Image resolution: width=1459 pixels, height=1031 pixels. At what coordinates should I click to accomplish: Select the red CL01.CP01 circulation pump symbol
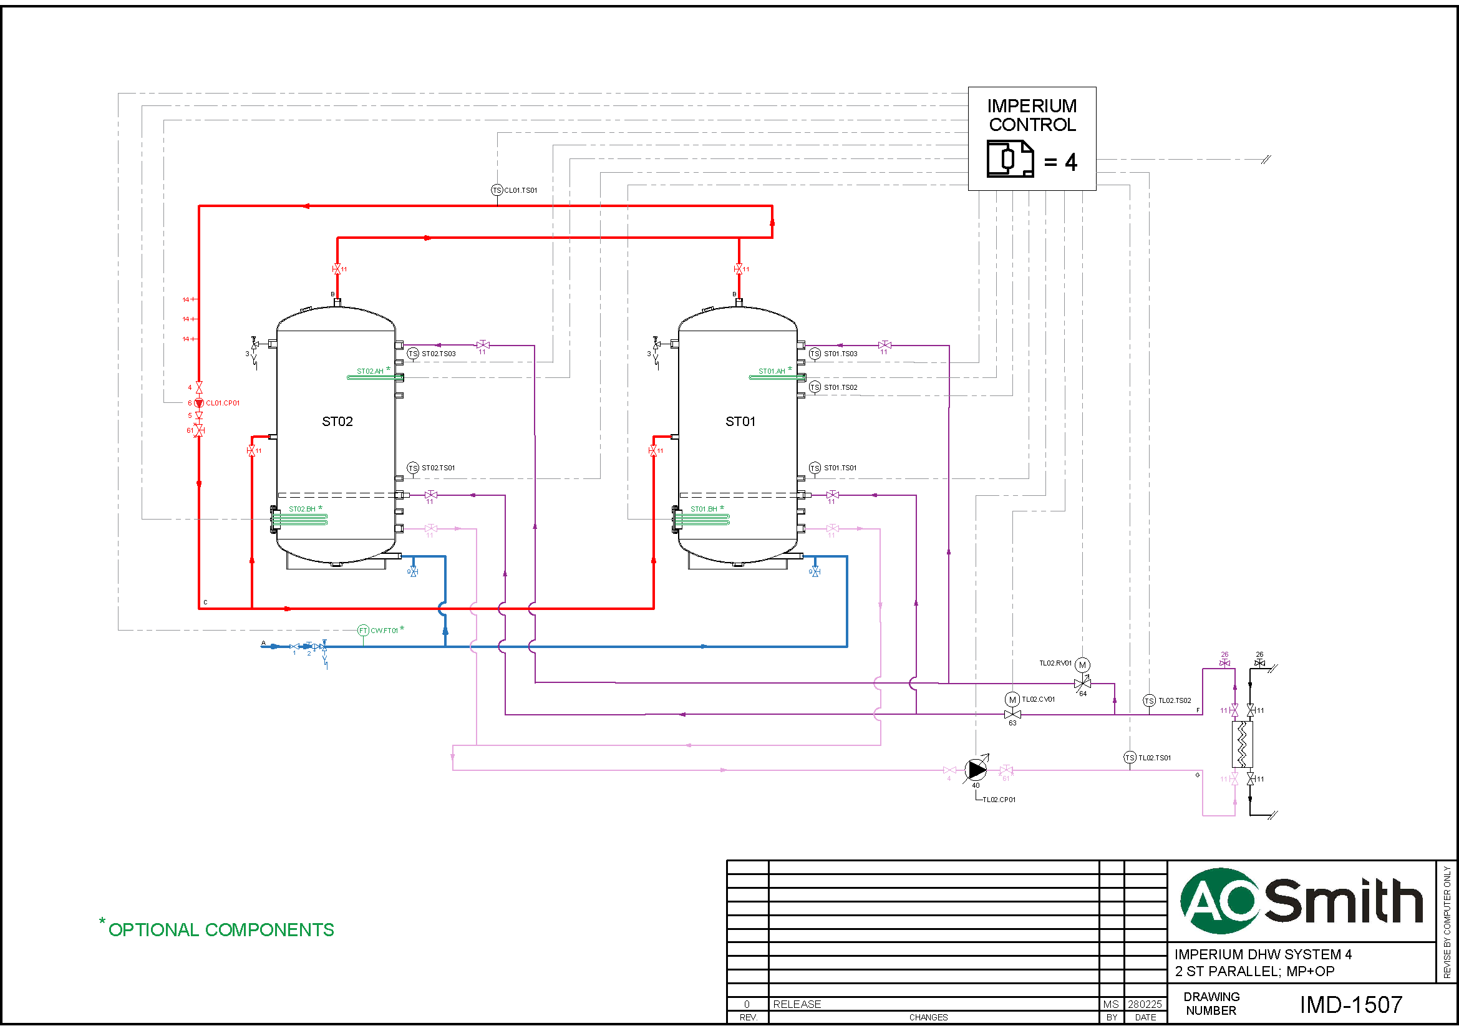[199, 403]
